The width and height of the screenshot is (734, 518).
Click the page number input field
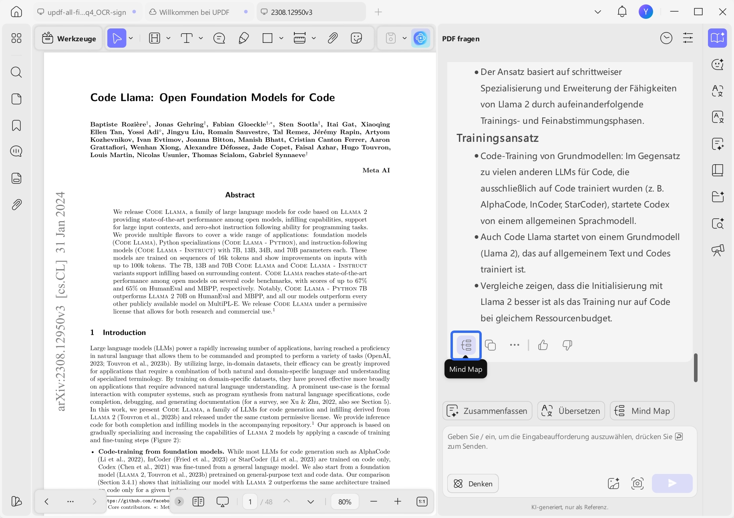click(250, 502)
